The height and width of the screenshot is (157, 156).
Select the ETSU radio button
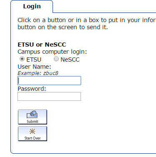pos(22,59)
